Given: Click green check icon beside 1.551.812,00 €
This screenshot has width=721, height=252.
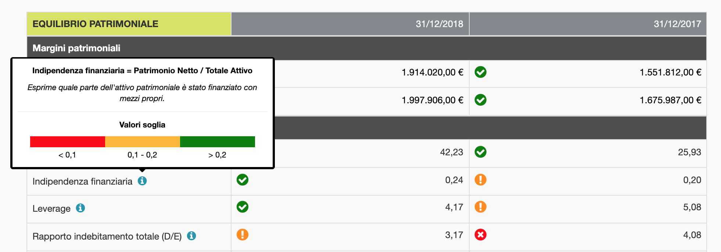Looking at the screenshot, I should [480, 72].
